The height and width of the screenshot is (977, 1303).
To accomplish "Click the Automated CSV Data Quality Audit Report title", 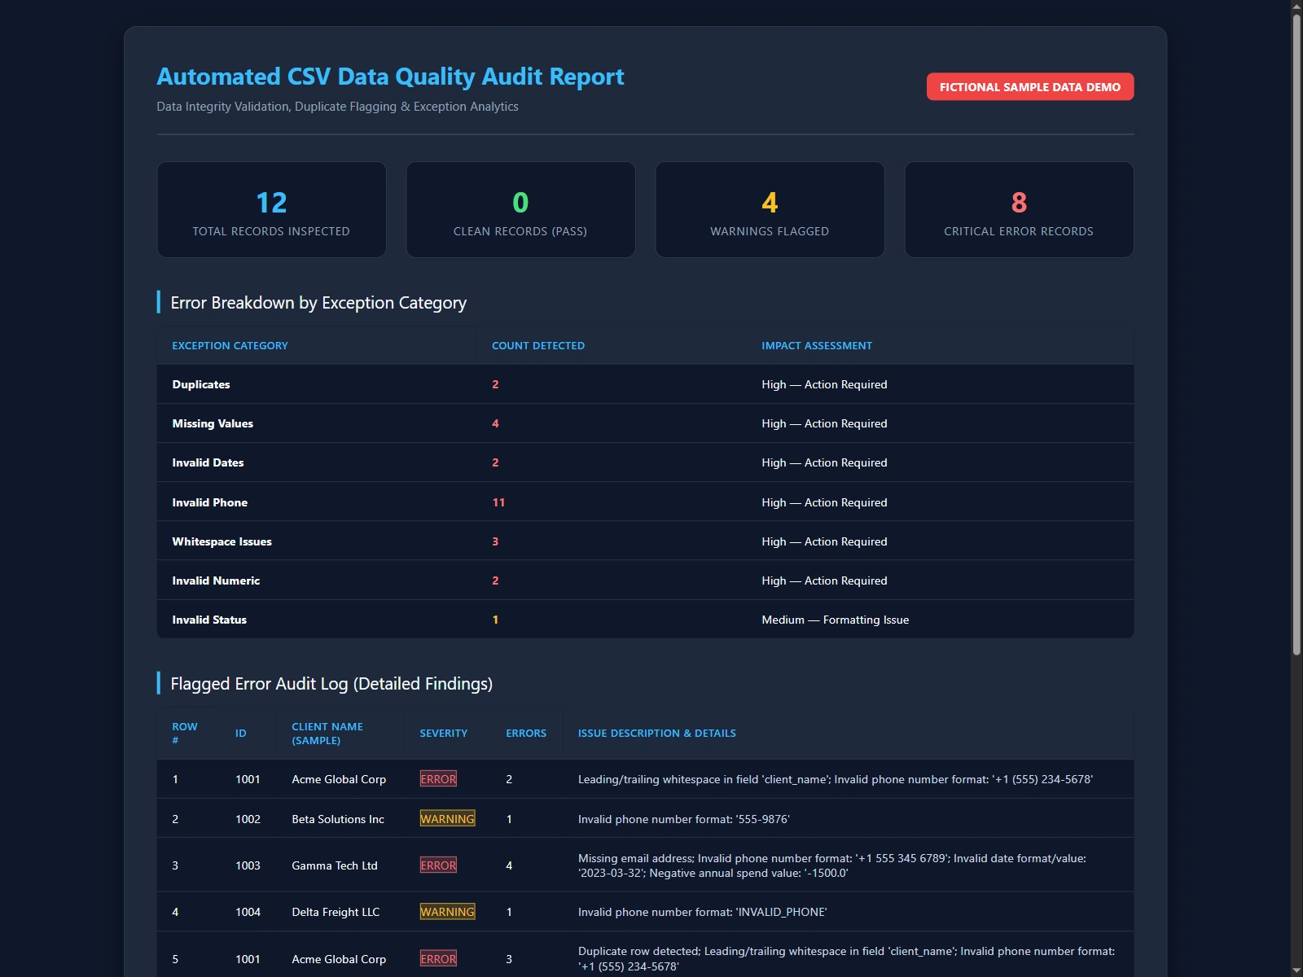I will coord(390,77).
